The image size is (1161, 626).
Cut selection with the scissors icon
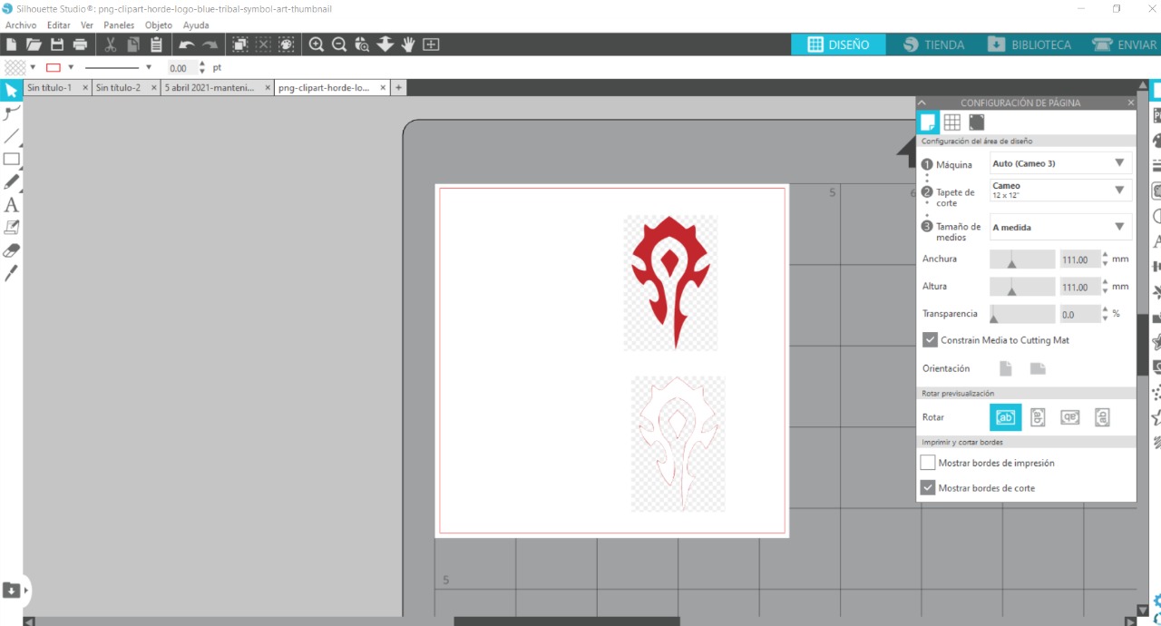[x=111, y=44]
